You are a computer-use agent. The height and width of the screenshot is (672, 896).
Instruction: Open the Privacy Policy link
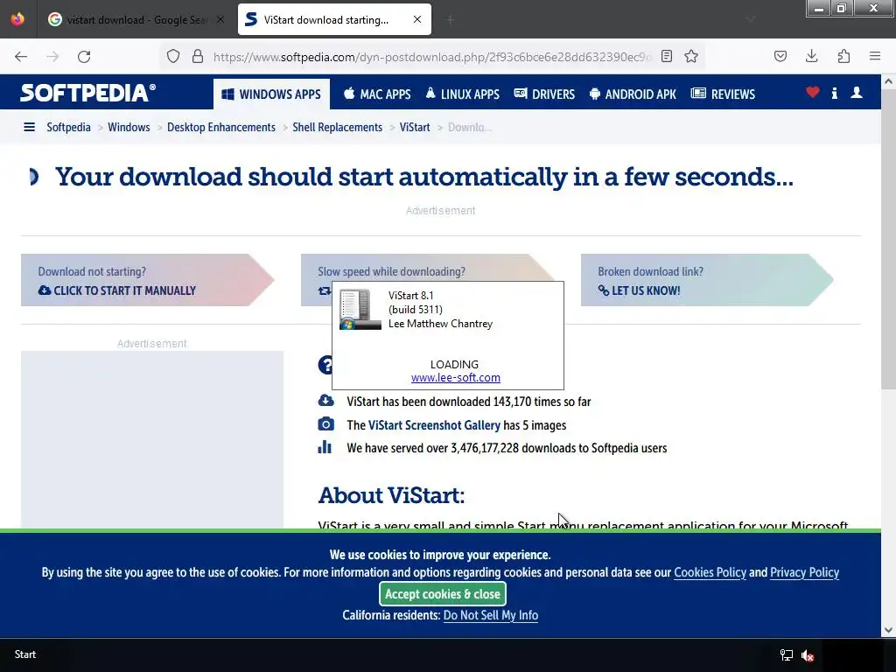click(804, 572)
